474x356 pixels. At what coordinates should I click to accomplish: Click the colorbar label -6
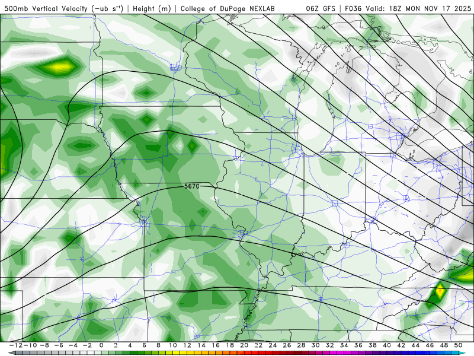(x=59, y=345)
